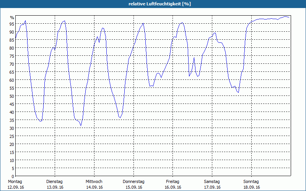Screen dimensions: 306x191
Task: Click the 'Sonntag' day label
Action: point(251,182)
